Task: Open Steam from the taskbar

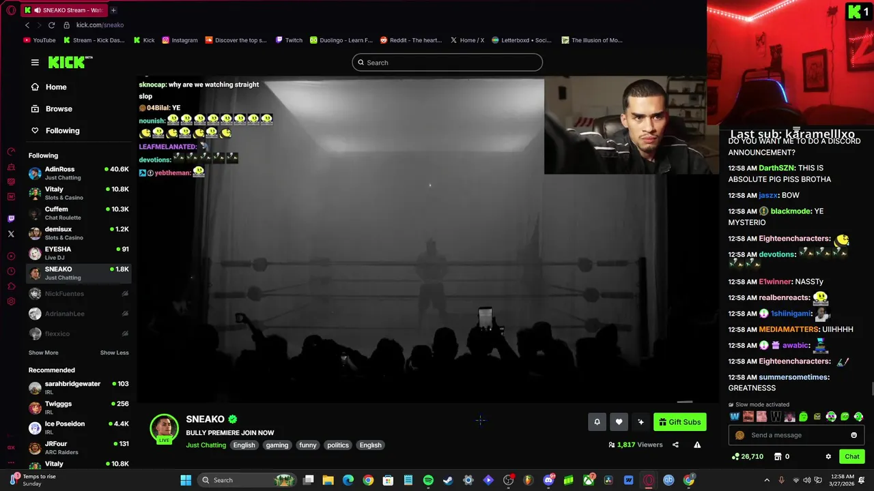Action: pos(448,480)
